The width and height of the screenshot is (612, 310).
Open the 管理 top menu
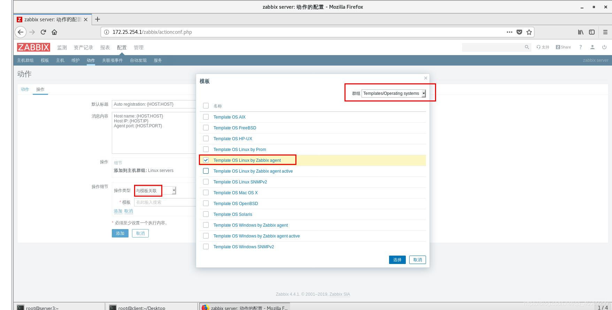click(x=138, y=47)
